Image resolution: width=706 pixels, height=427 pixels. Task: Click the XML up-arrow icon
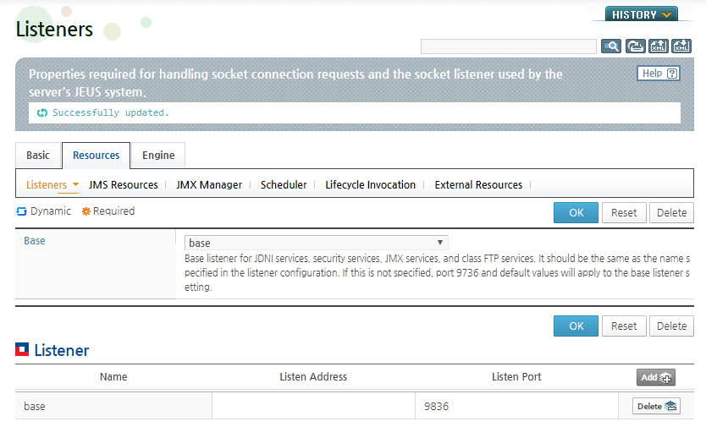click(659, 46)
